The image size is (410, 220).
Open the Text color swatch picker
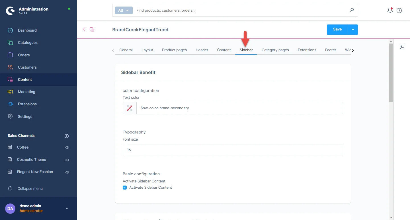(130, 108)
